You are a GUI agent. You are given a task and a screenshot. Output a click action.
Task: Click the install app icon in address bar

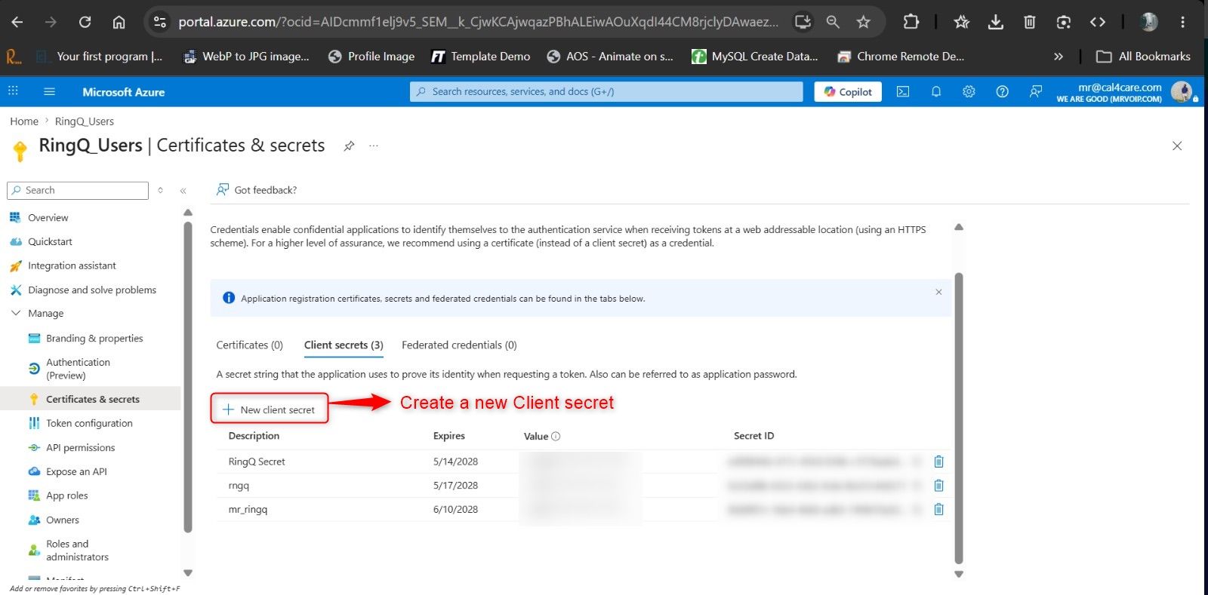(803, 22)
